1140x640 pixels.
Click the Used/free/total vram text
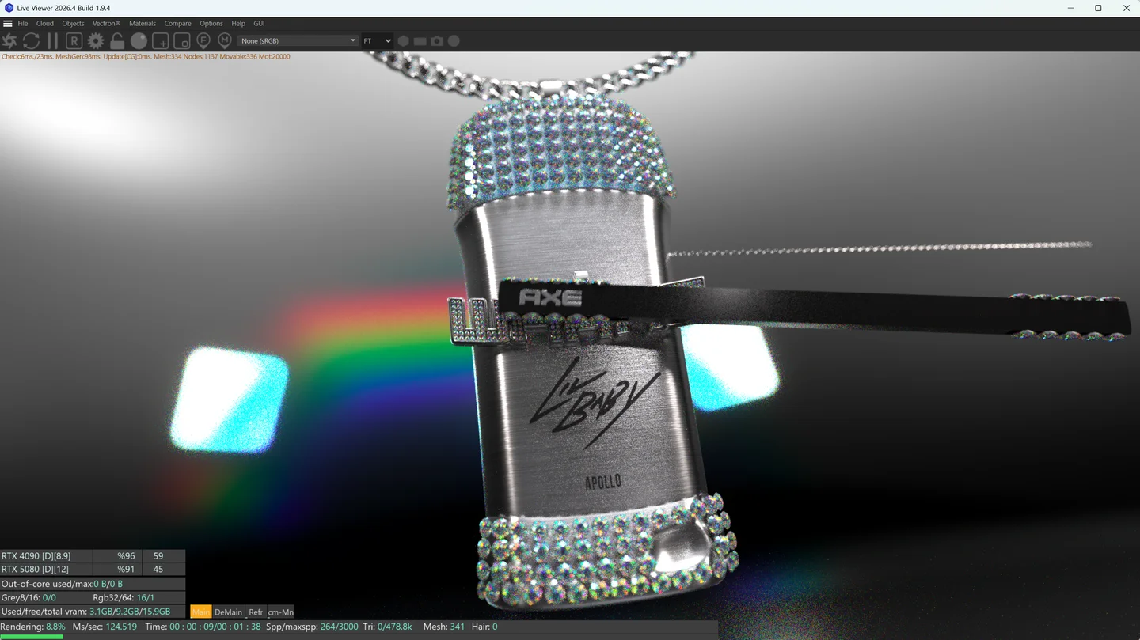coord(85,612)
